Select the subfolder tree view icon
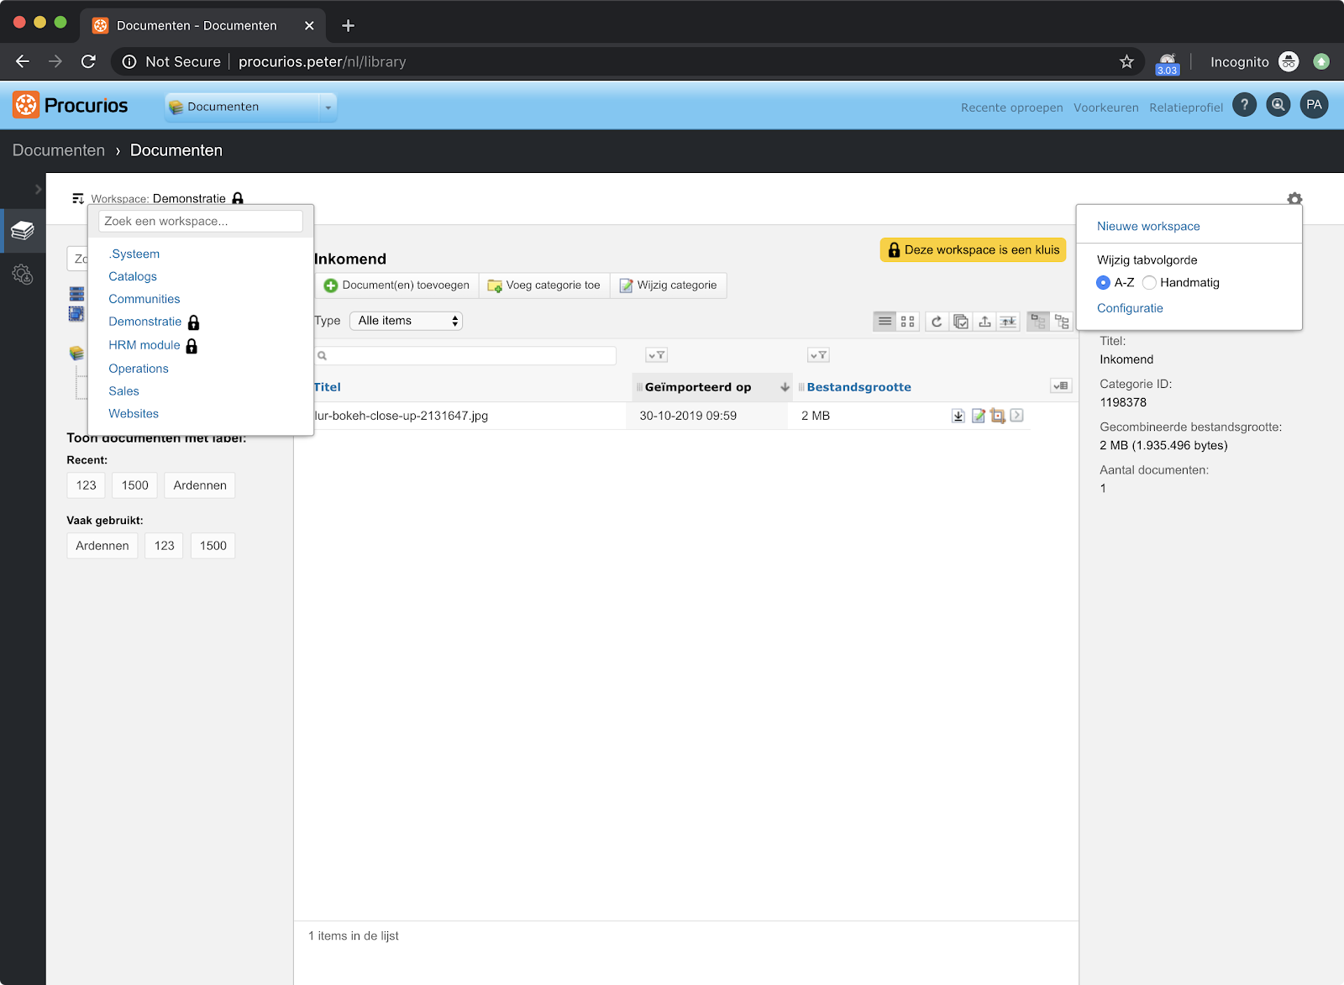 [x=1062, y=321]
